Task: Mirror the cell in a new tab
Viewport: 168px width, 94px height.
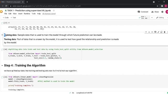Action: click(161, 32)
